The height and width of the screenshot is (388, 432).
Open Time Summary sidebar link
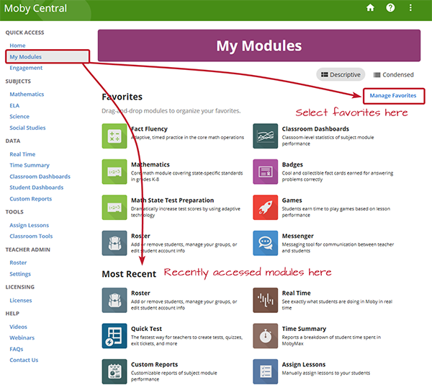coord(30,165)
